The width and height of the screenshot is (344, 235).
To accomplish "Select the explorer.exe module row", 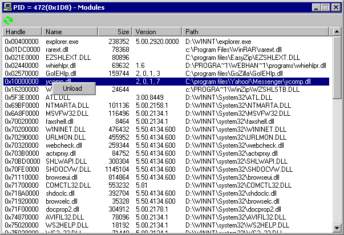I will (x=60, y=42).
